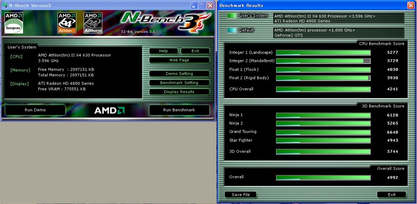Image resolution: width=417 pixels, height=204 pixels.
Task: Click Save File in Benchmark Results
Action: point(241,194)
